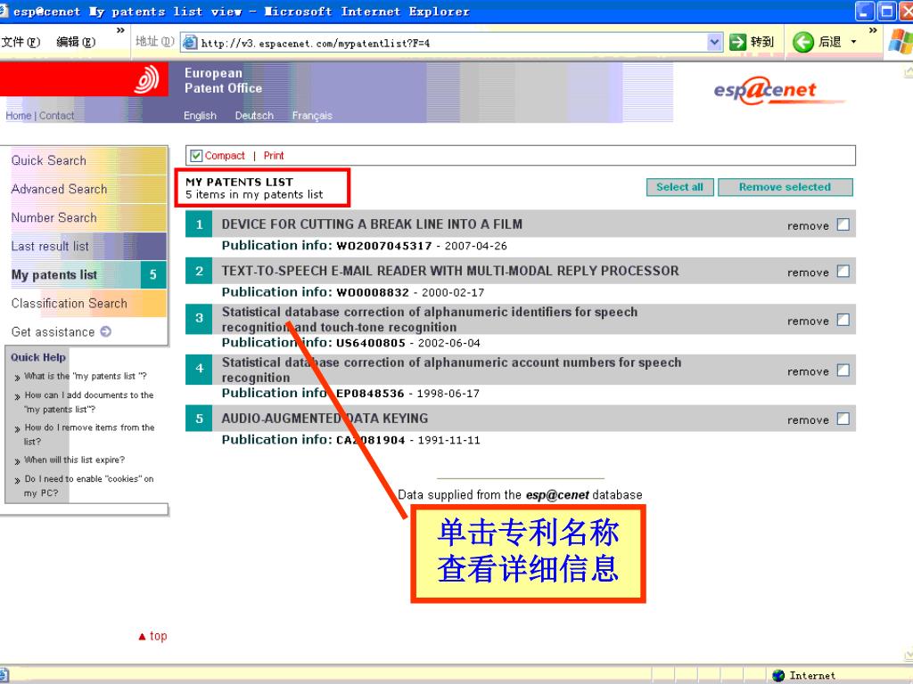Click the number 3 list badge
Viewport: 913px width, 684px height.
coord(199,318)
